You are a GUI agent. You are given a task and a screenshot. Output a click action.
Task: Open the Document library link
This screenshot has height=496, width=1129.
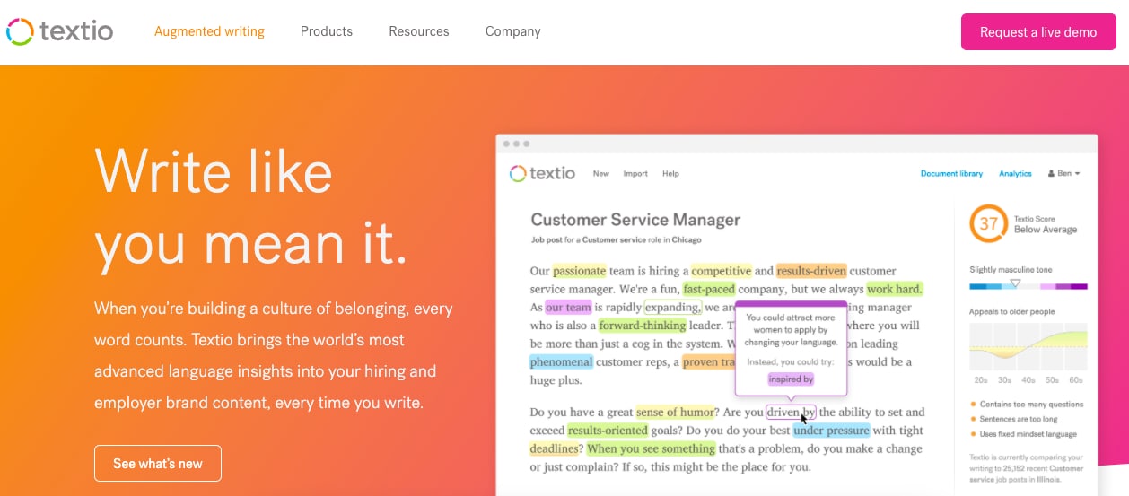[951, 174]
